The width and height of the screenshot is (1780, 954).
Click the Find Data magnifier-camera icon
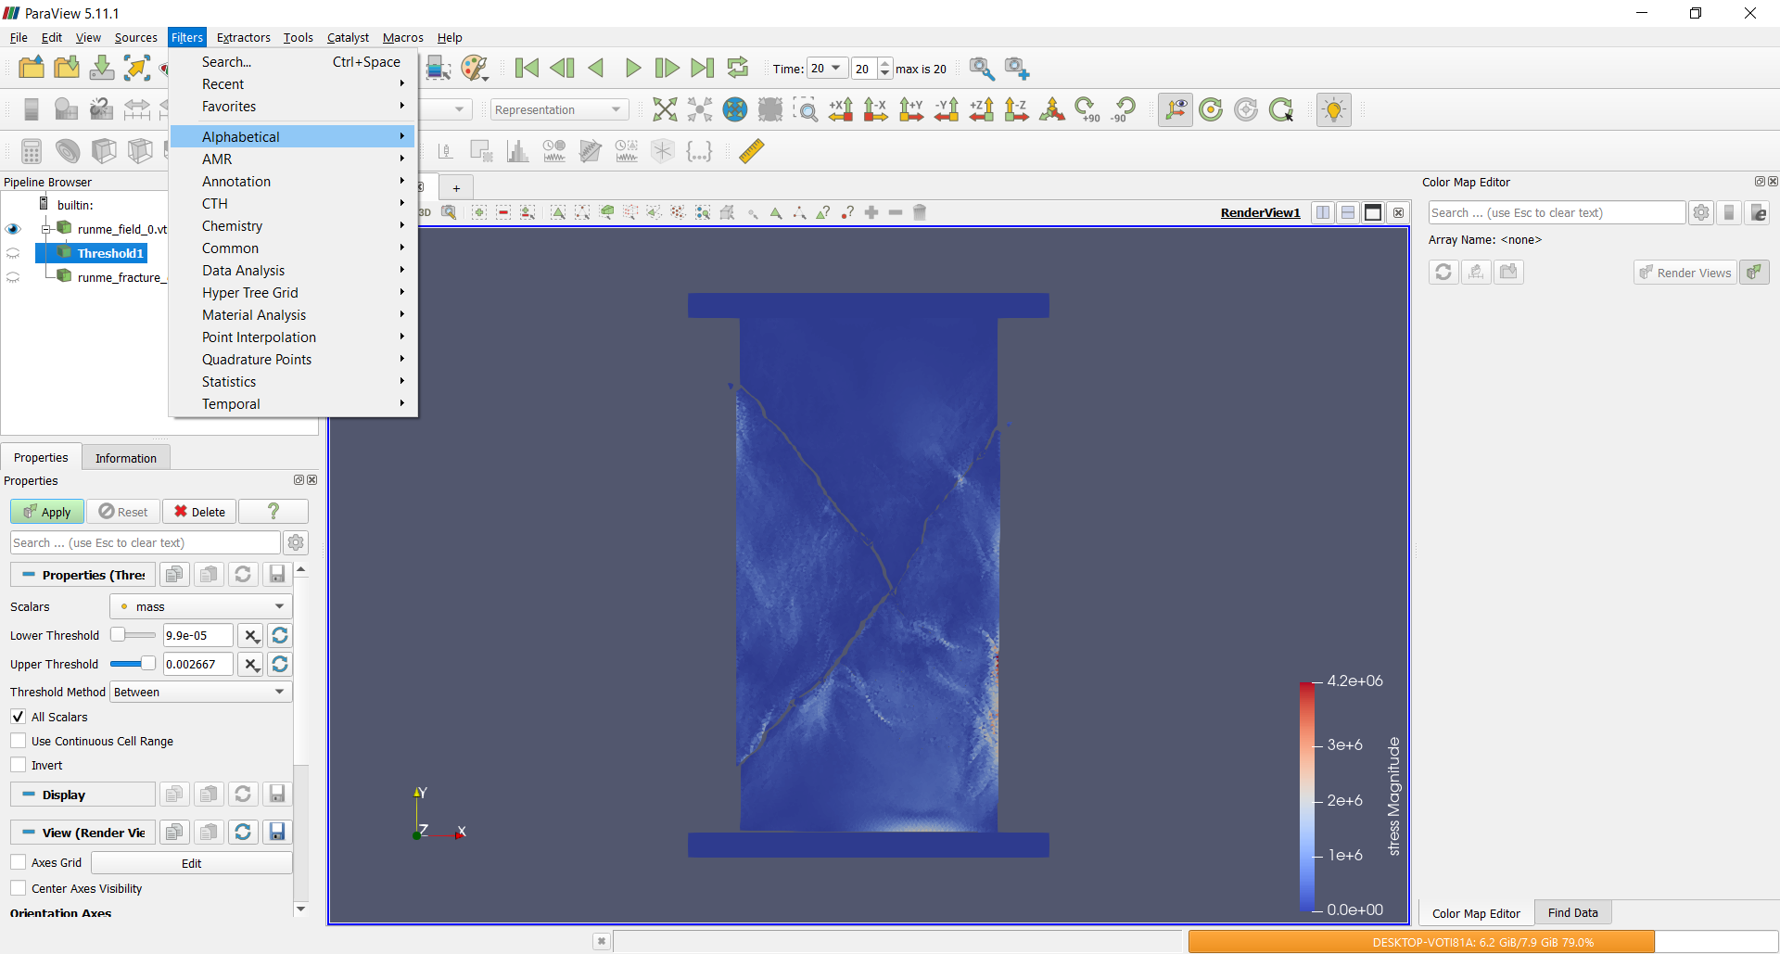pyautogui.click(x=982, y=68)
